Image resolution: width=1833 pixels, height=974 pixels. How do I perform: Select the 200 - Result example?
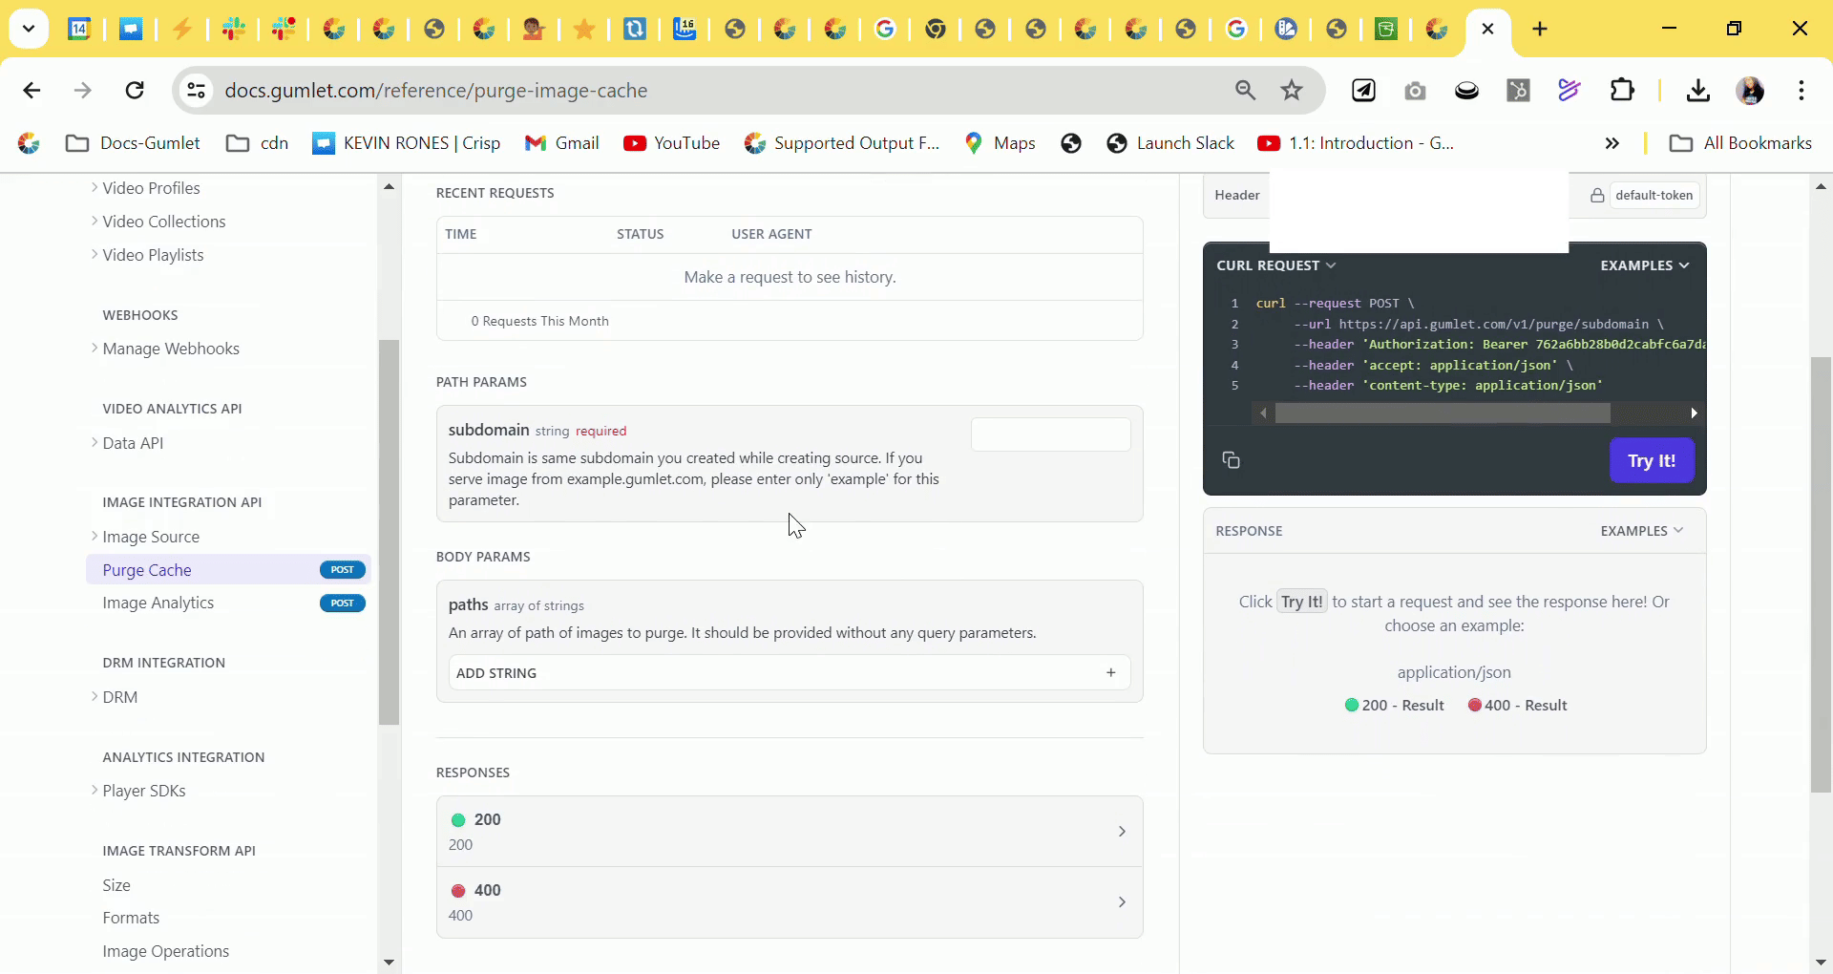(x=1394, y=706)
